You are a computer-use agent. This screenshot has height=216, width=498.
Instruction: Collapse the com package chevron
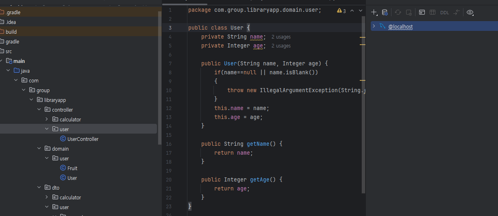tap(16, 80)
